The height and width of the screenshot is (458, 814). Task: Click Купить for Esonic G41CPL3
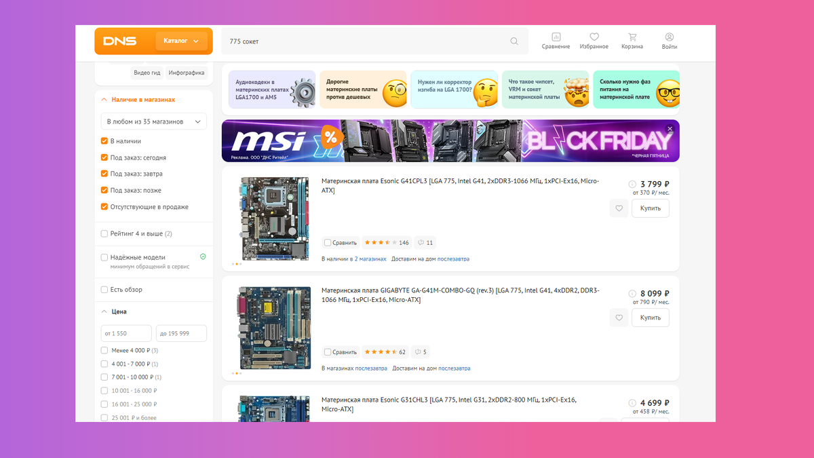651,208
